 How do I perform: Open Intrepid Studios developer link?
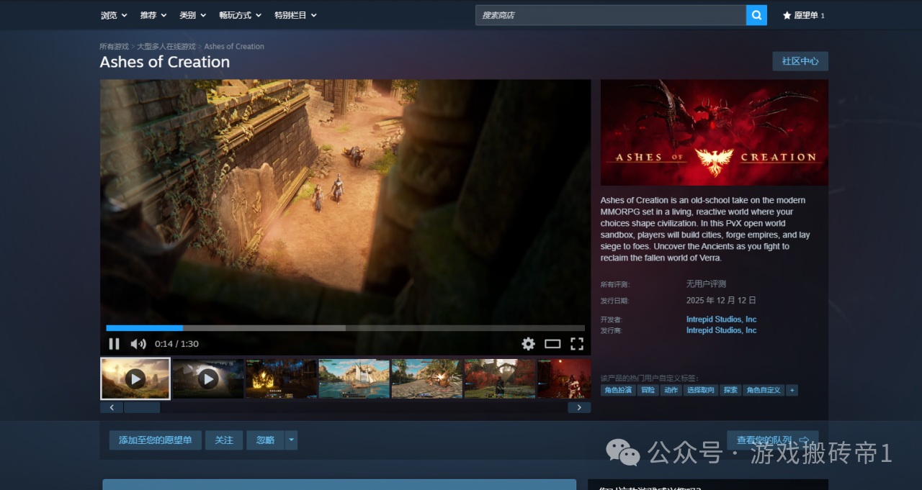pos(721,319)
